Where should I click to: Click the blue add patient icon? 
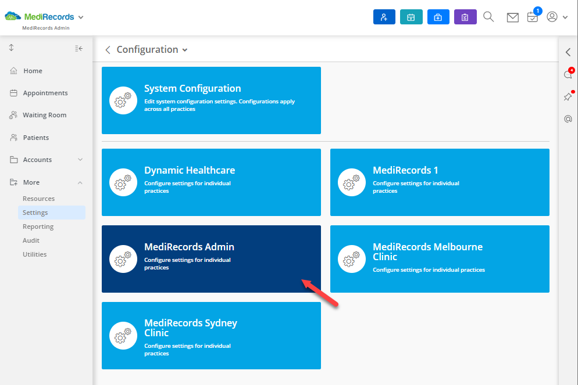pos(384,17)
